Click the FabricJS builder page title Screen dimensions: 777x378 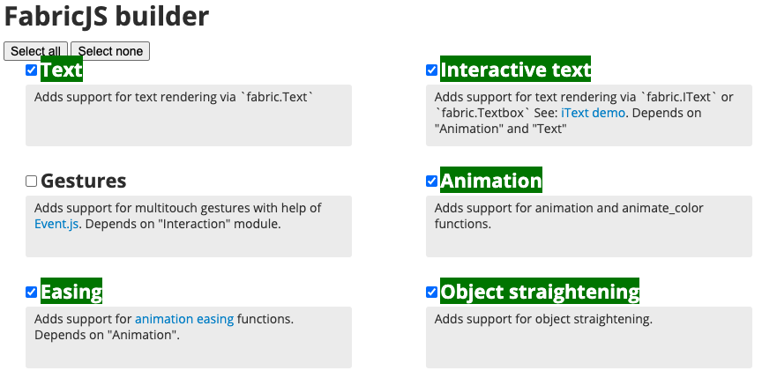tap(107, 16)
